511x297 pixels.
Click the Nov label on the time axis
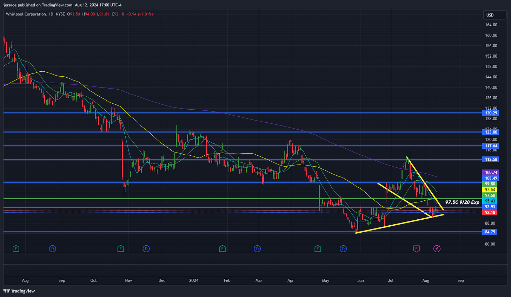[x=128, y=280]
